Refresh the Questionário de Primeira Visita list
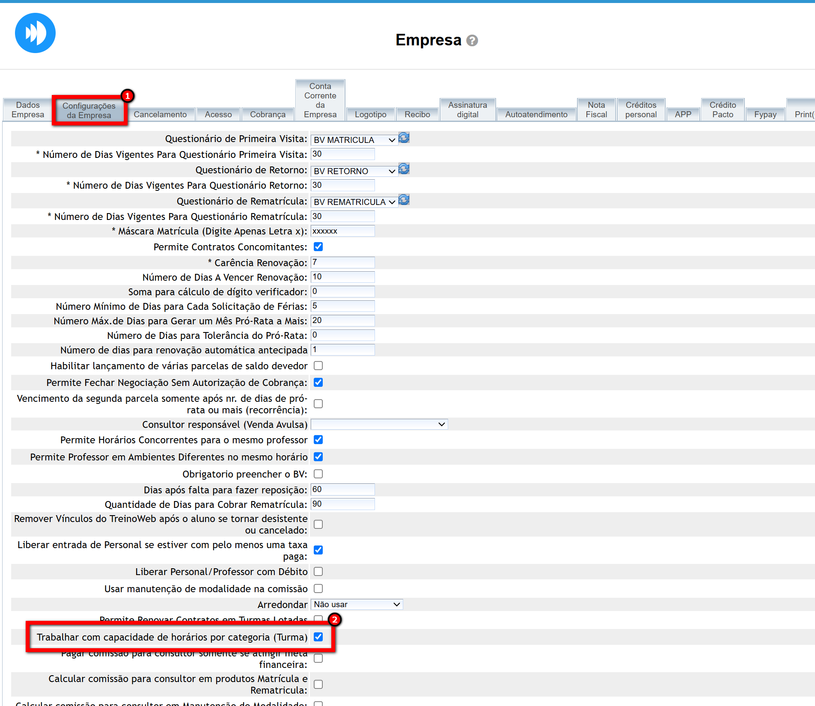815x706 pixels. (404, 138)
